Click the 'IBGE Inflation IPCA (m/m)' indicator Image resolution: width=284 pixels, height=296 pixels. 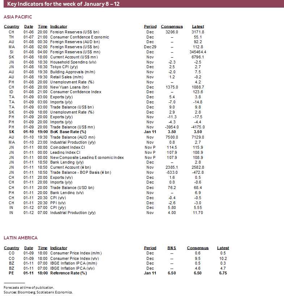(72, 263)
